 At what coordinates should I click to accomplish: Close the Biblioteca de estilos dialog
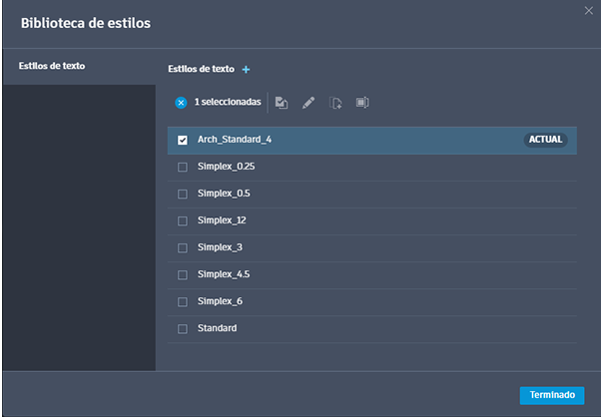tap(588, 10)
